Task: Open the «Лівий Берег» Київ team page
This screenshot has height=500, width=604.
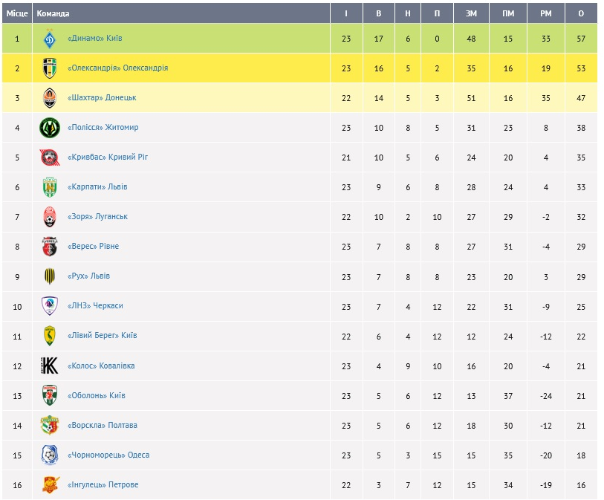Action: (102, 336)
